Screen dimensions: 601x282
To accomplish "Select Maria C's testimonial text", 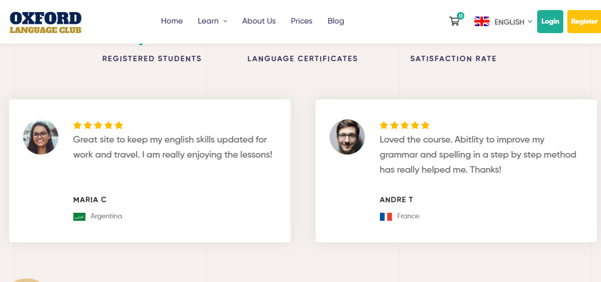I will click(x=172, y=147).
